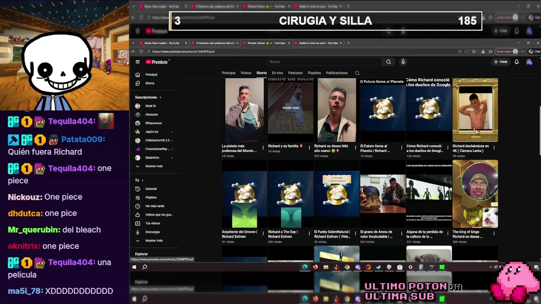Open the Suscripciones section chevron
This screenshot has width=541, height=304.
(x=160, y=98)
